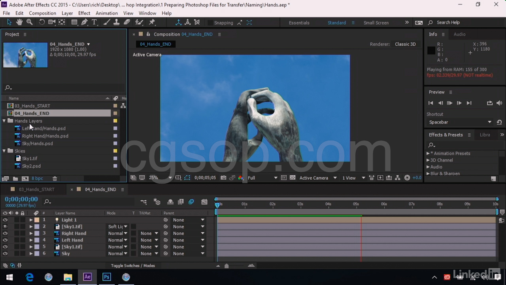Click the Classic 3D renderer button

coord(405,44)
